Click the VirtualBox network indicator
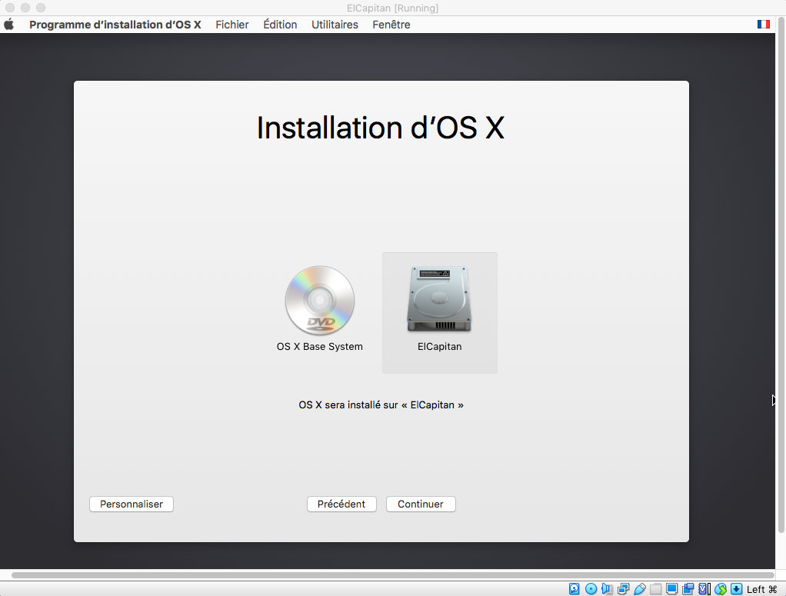The image size is (786, 596). (624, 589)
